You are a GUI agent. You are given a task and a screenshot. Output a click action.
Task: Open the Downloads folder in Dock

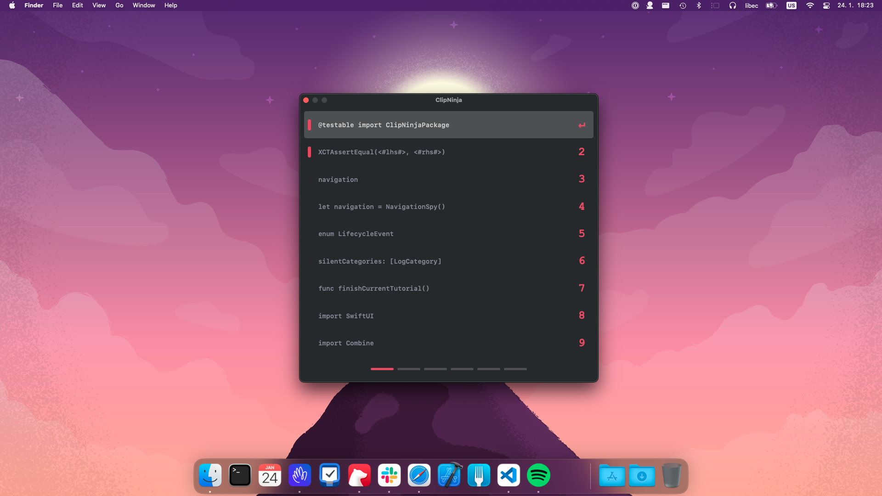(x=642, y=475)
